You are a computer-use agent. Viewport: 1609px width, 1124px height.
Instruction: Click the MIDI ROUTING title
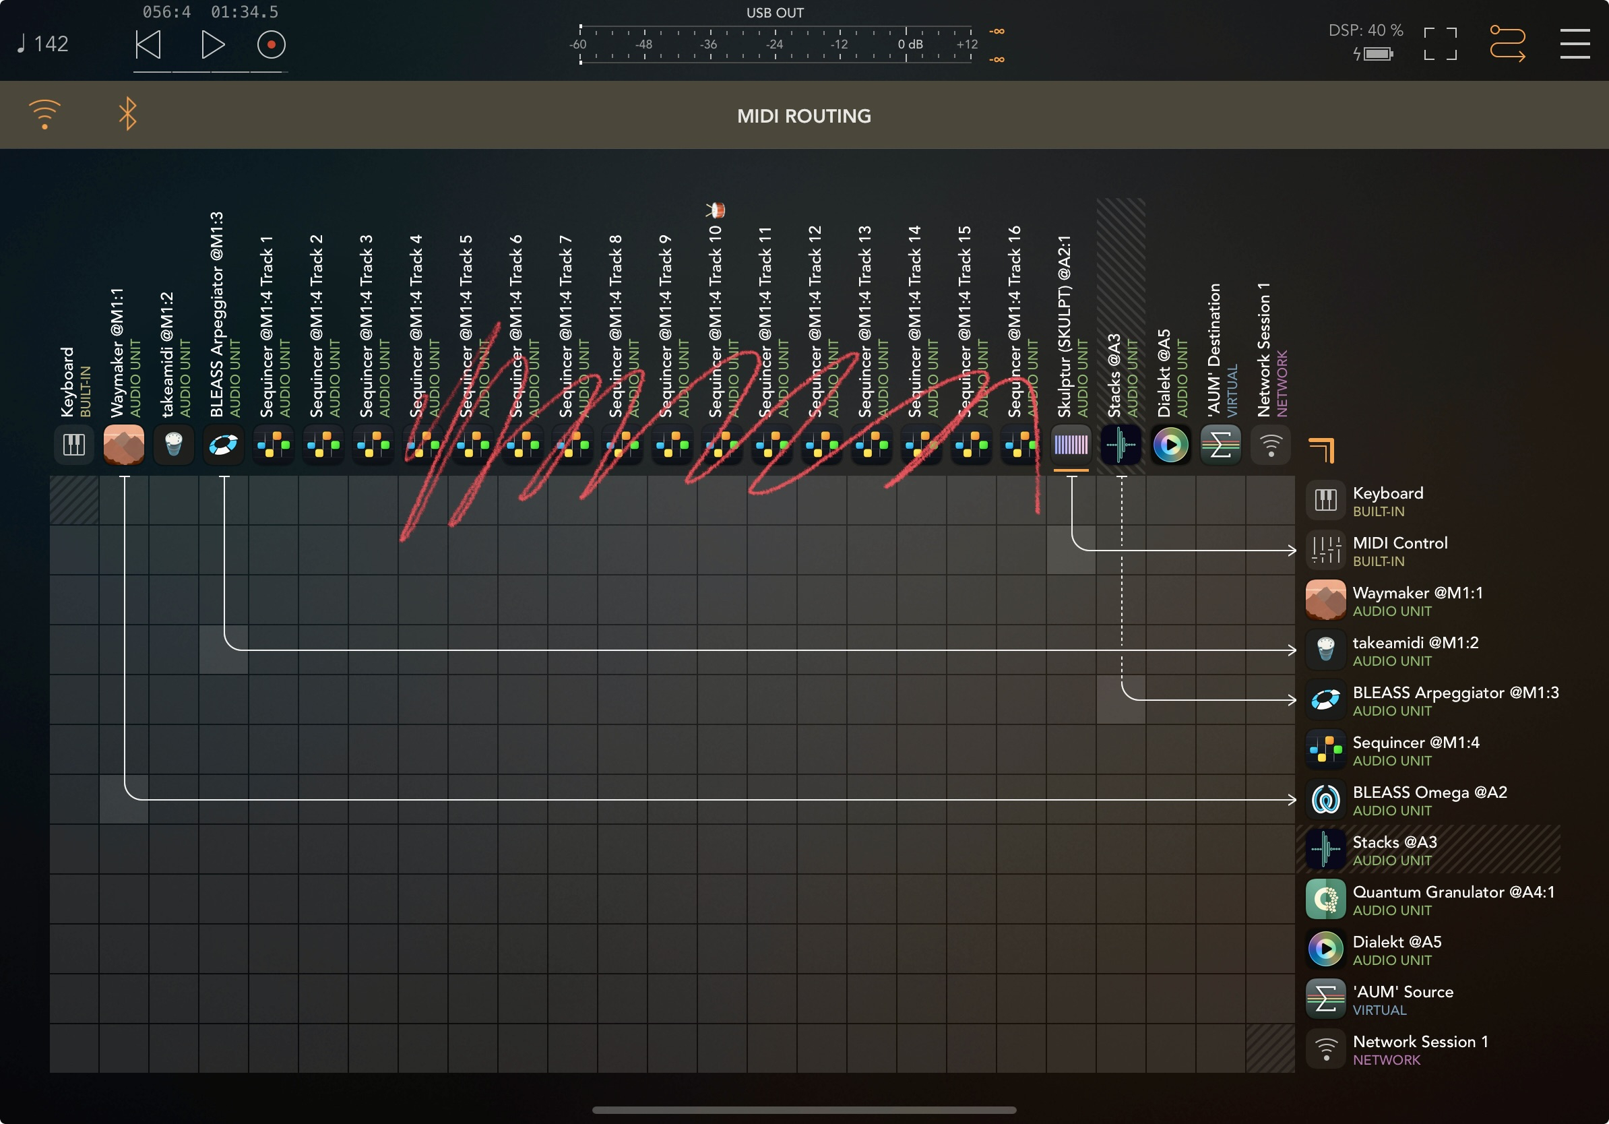[804, 116]
